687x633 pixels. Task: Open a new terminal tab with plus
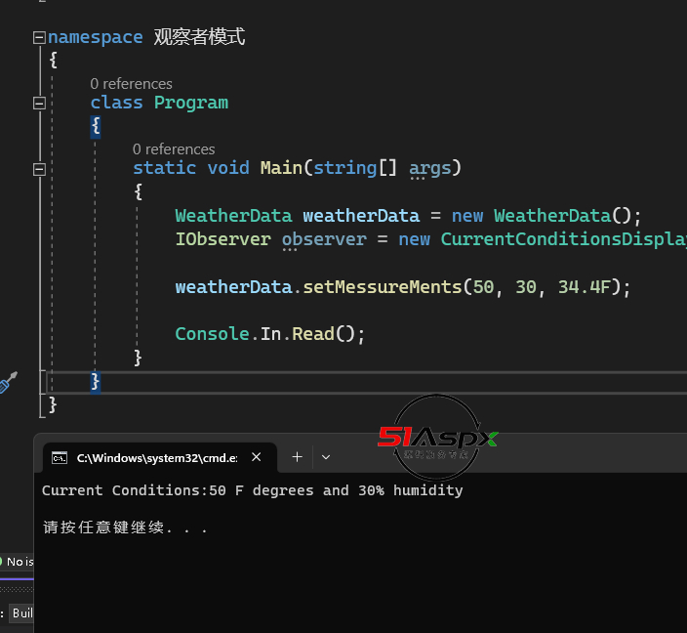click(298, 456)
